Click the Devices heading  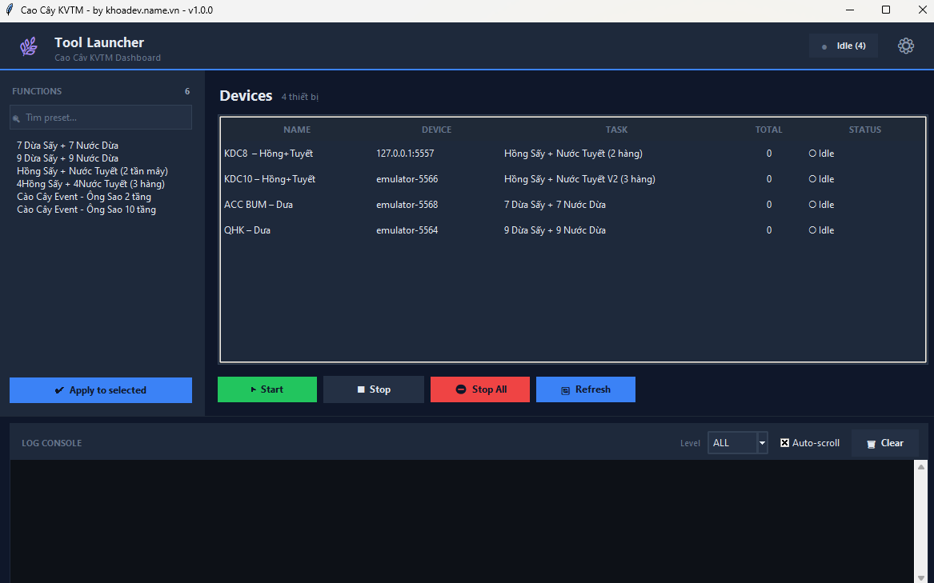point(246,96)
